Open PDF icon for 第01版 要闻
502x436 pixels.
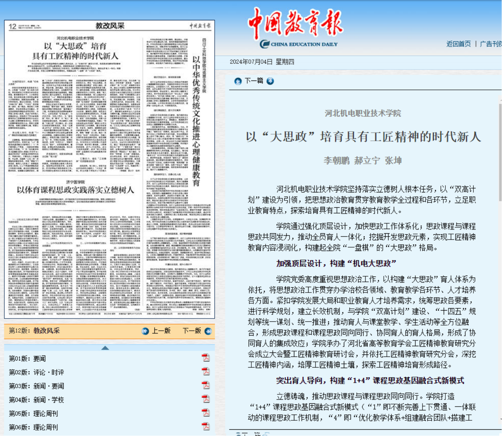point(206,358)
